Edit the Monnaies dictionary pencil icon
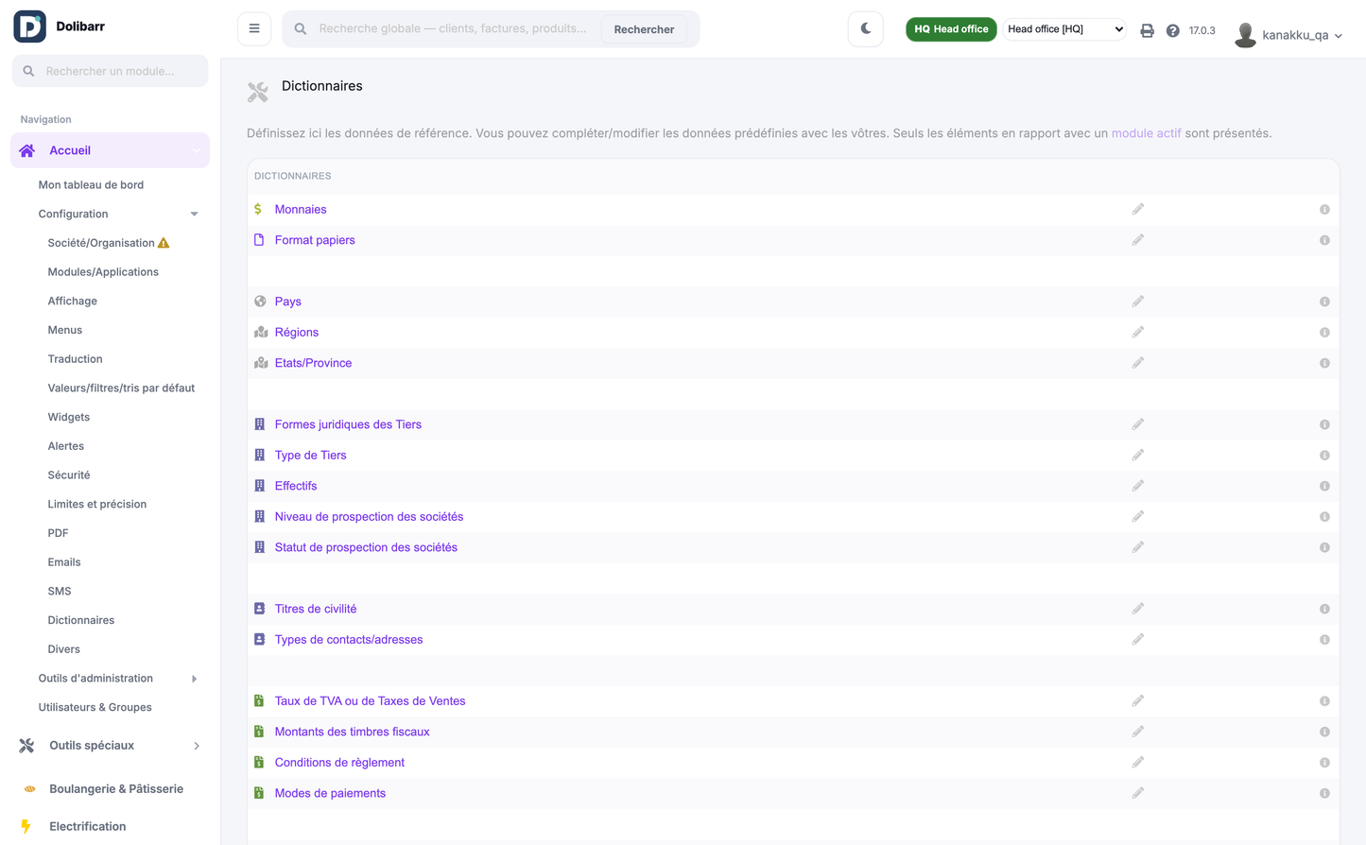 click(x=1138, y=209)
